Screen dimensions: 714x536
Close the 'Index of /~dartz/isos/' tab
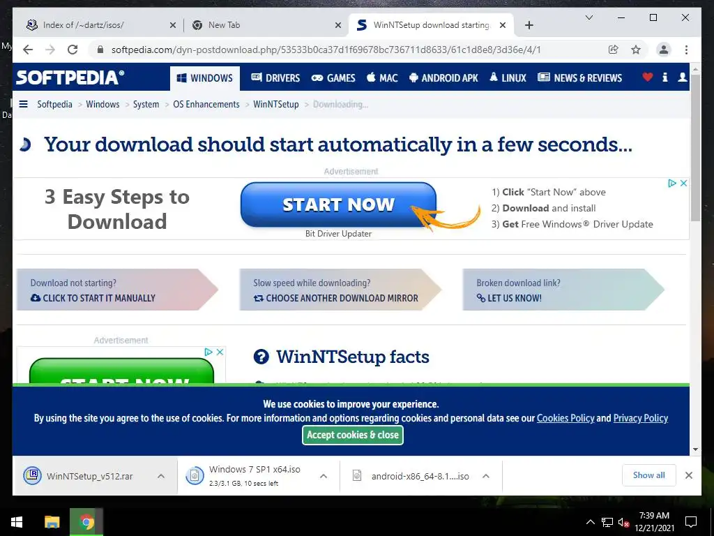(173, 26)
